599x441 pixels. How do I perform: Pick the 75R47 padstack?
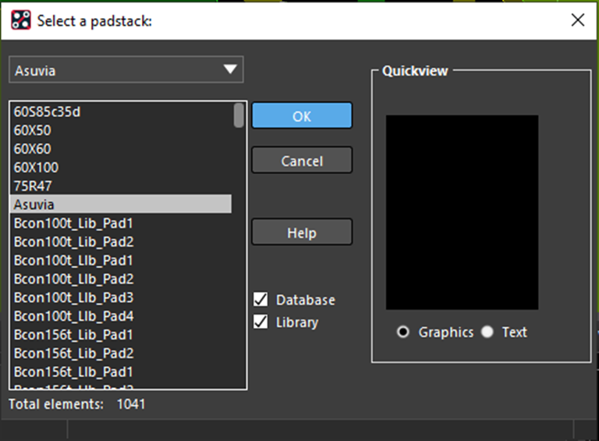[x=122, y=186]
